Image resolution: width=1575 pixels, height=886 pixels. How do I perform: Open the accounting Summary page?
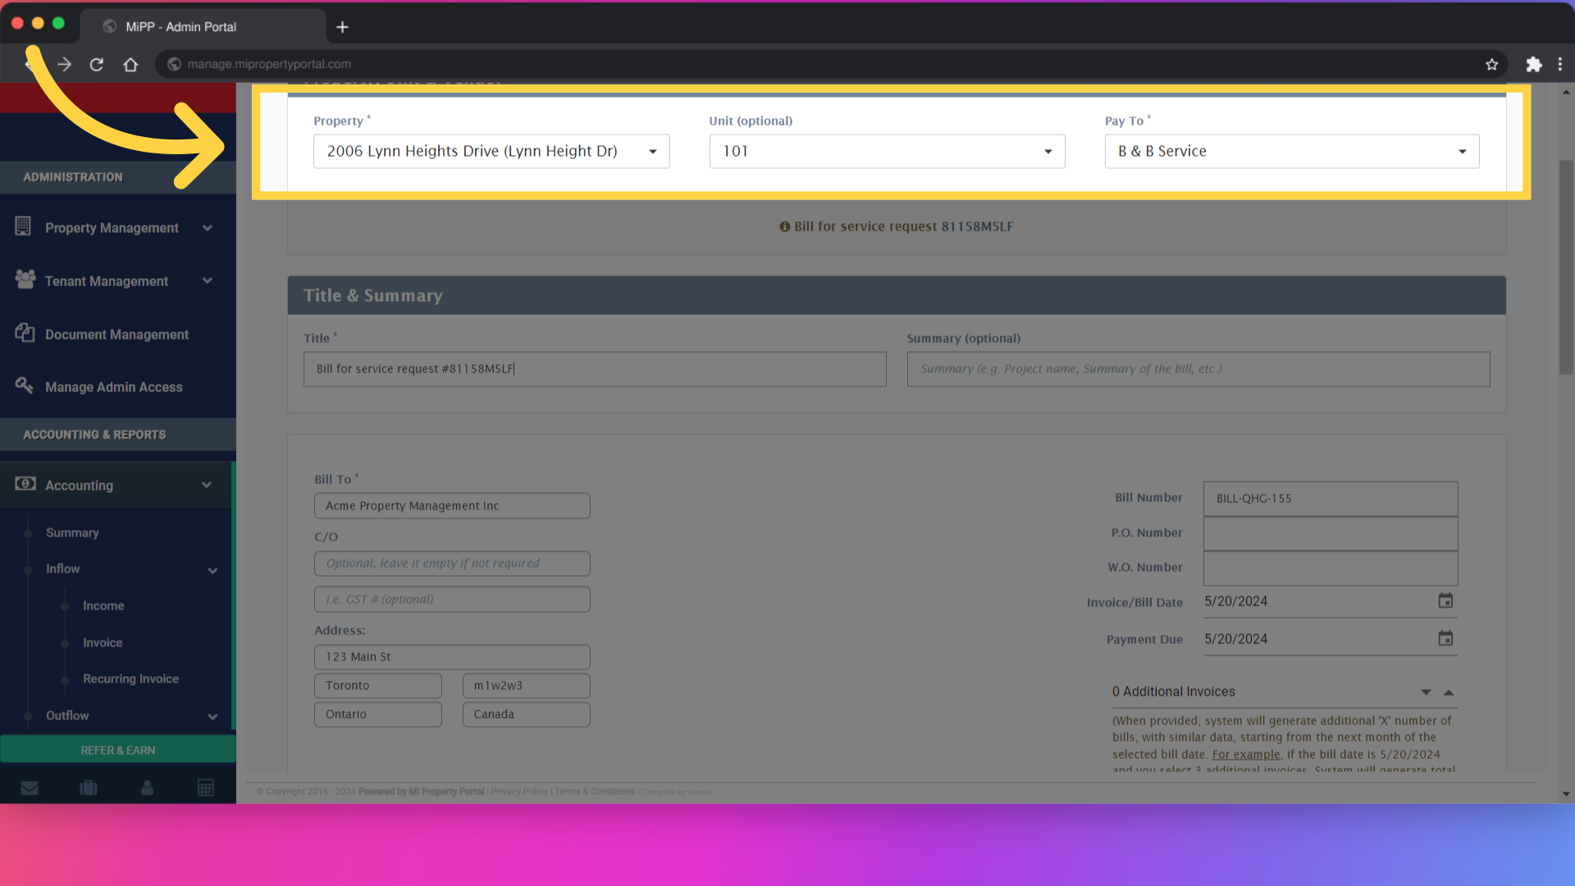point(72,532)
